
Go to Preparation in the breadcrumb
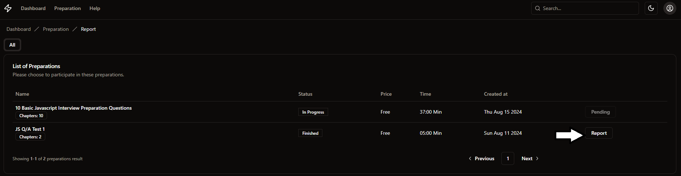tap(56, 29)
